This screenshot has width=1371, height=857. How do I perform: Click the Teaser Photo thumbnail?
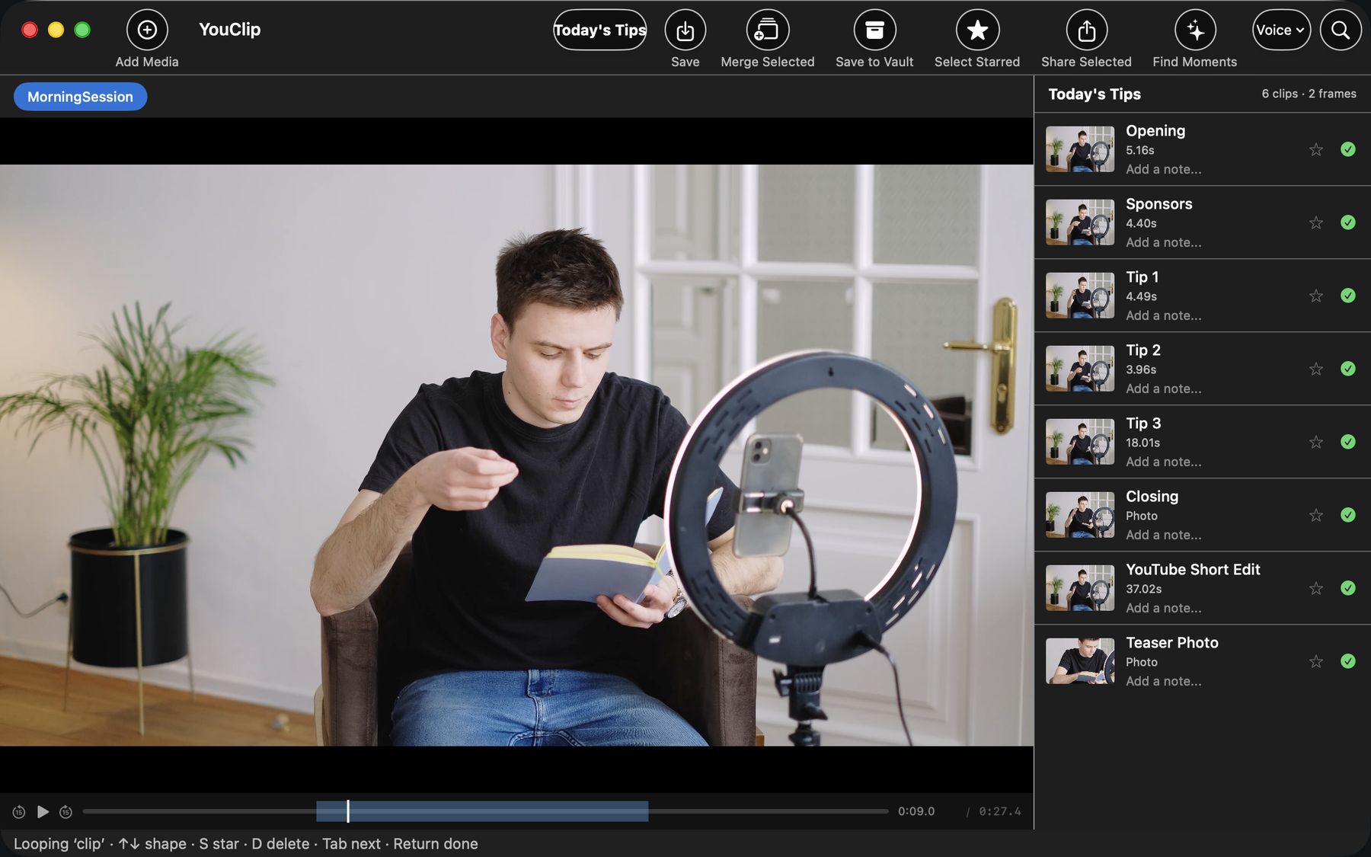[1080, 661]
